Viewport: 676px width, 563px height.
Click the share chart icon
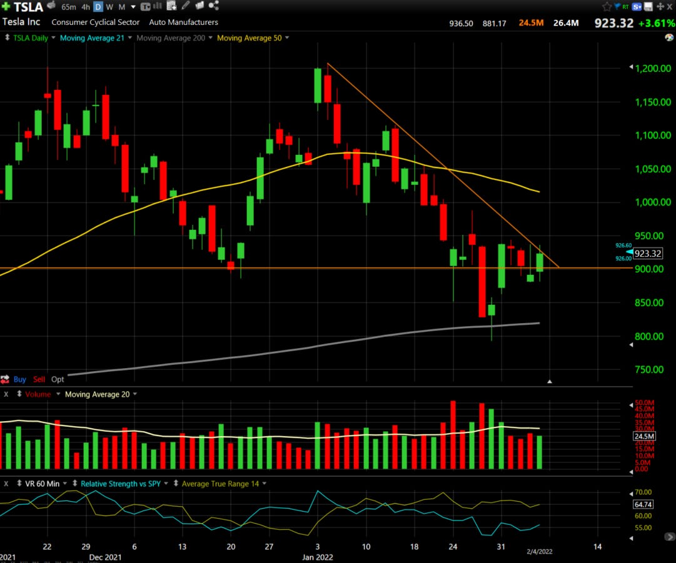[213, 6]
